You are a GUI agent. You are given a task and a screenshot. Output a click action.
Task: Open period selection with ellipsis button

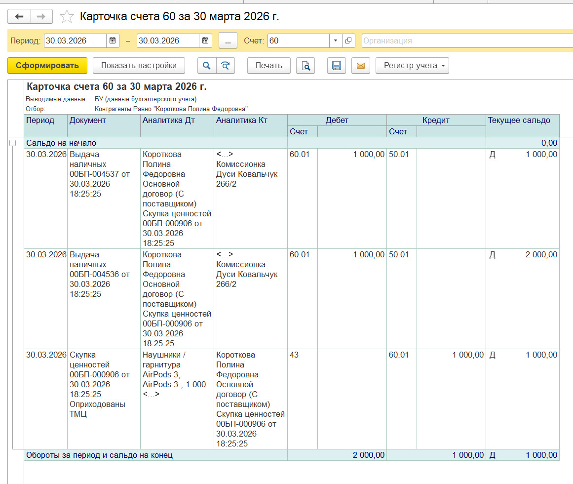coord(228,41)
